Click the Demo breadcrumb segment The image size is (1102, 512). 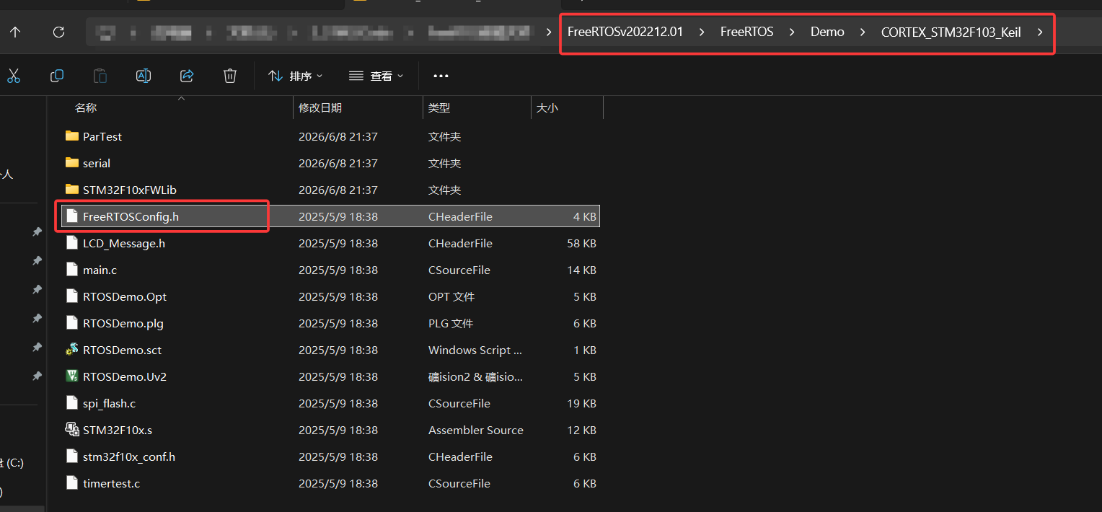(827, 32)
